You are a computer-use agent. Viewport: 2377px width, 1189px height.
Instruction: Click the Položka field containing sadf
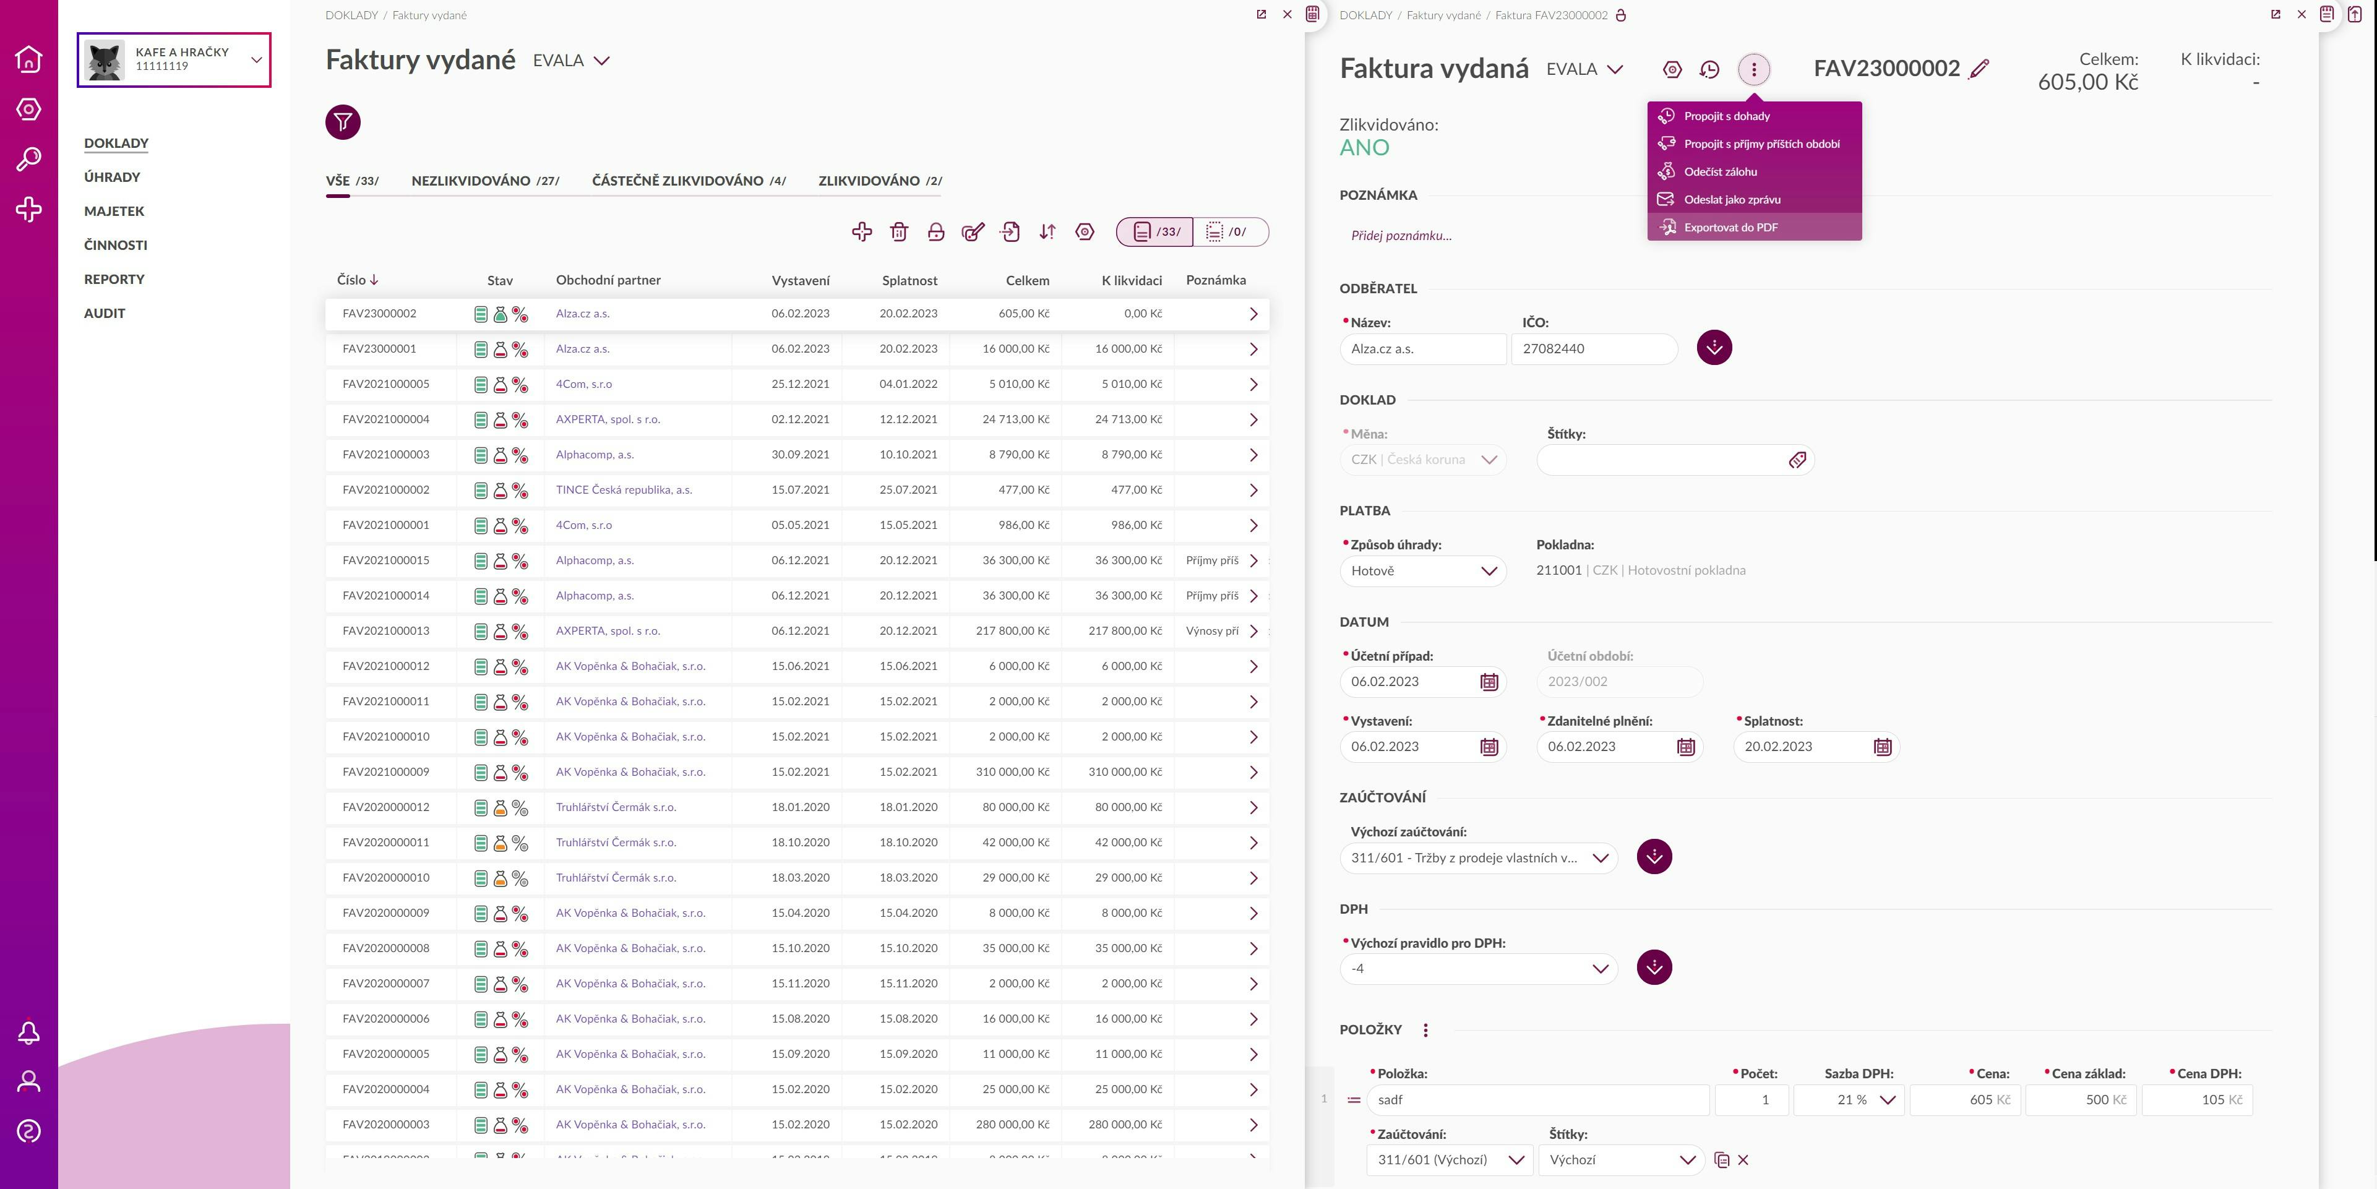[x=1538, y=1099]
